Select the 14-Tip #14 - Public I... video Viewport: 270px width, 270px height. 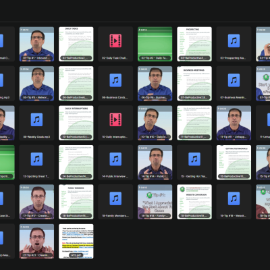tap(155, 162)
